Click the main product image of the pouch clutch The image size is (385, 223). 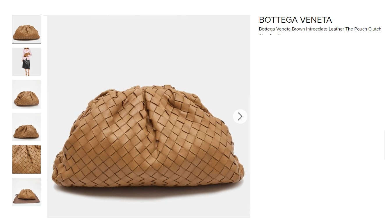pos(149,116)
